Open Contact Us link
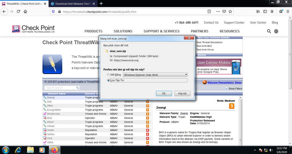 click(211, 23)
